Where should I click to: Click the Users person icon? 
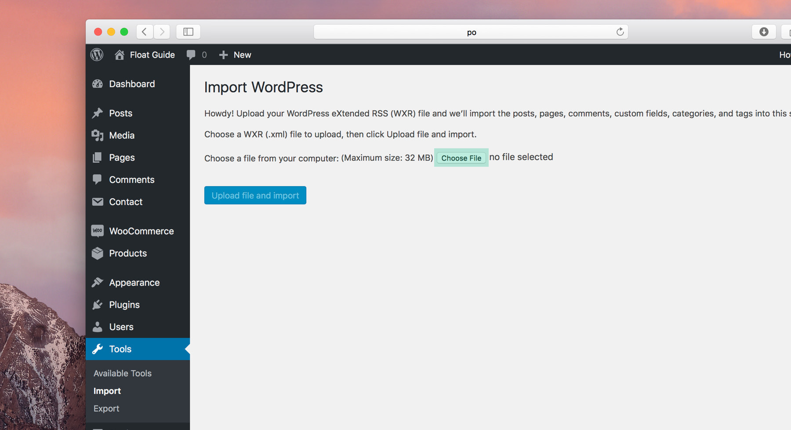[98, 327]
